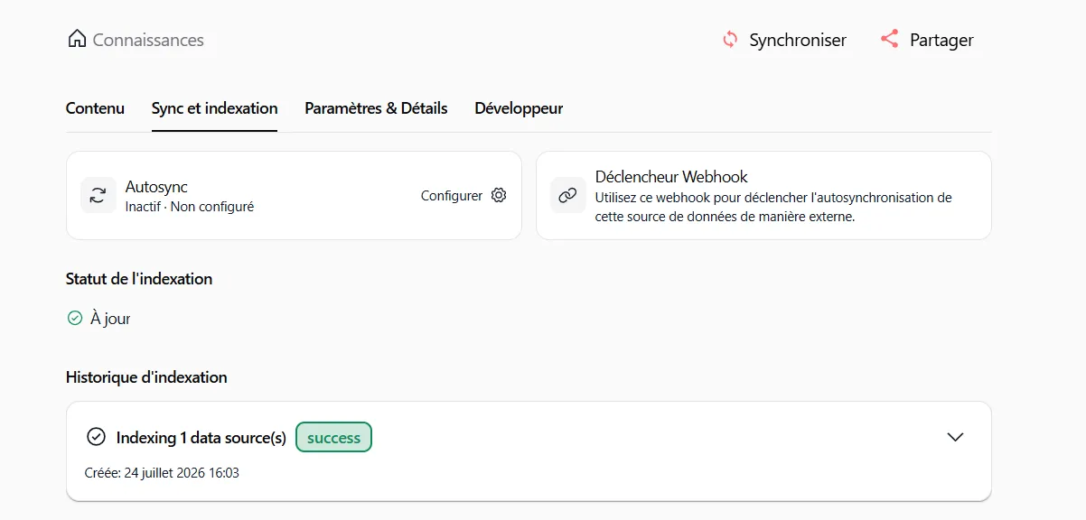Switch to the Contenu tab
1086x520 pixels.
click(95, 108)
